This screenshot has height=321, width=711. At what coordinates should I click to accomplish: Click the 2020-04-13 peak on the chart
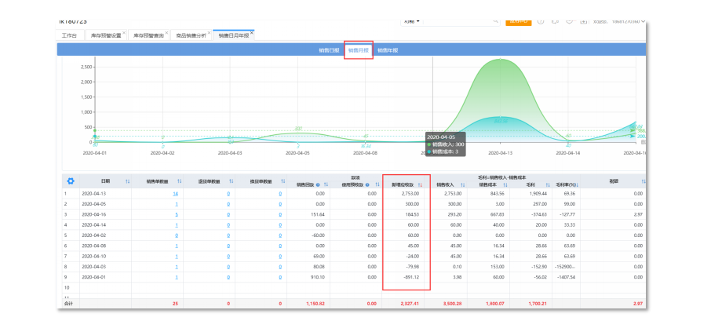501,61
